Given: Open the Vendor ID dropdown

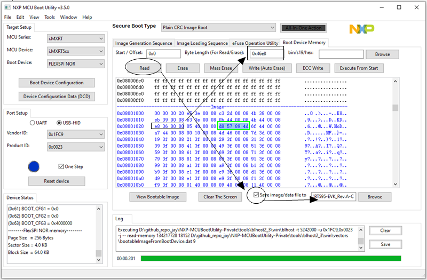Looking at the screenshot, I should point(76,134).
